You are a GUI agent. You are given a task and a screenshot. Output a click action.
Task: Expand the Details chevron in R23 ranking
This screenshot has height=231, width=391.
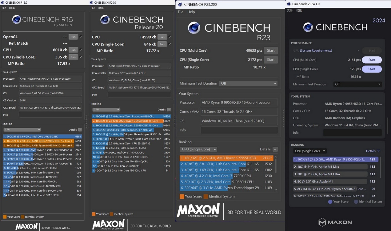click(x=275, y=149)
